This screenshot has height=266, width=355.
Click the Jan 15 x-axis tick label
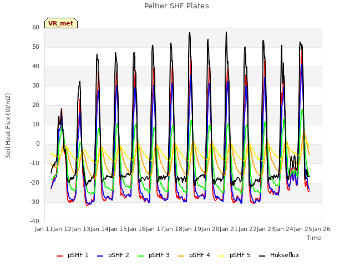click(118, 229)
